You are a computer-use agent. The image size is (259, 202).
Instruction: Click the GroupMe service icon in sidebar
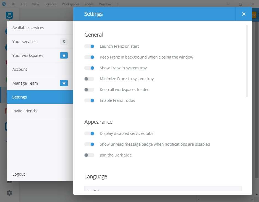click(9, 16)
